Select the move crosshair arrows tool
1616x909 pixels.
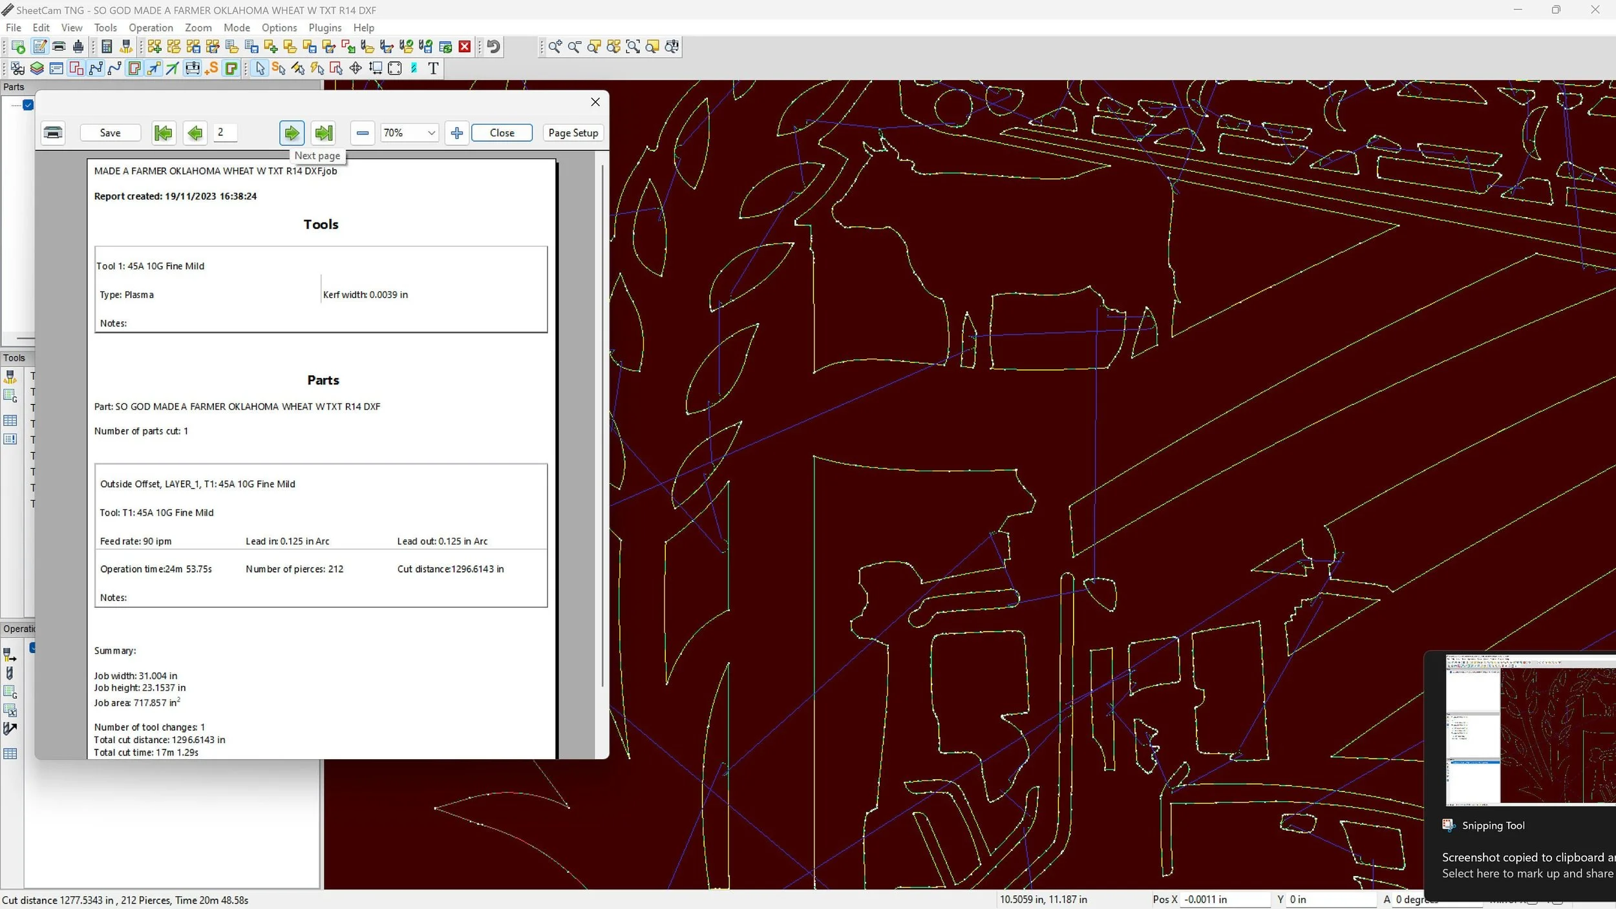(x=356, y=68)
